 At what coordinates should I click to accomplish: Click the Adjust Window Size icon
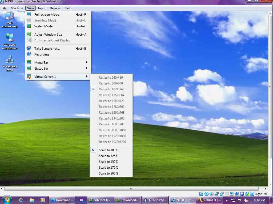coord(29,34)
